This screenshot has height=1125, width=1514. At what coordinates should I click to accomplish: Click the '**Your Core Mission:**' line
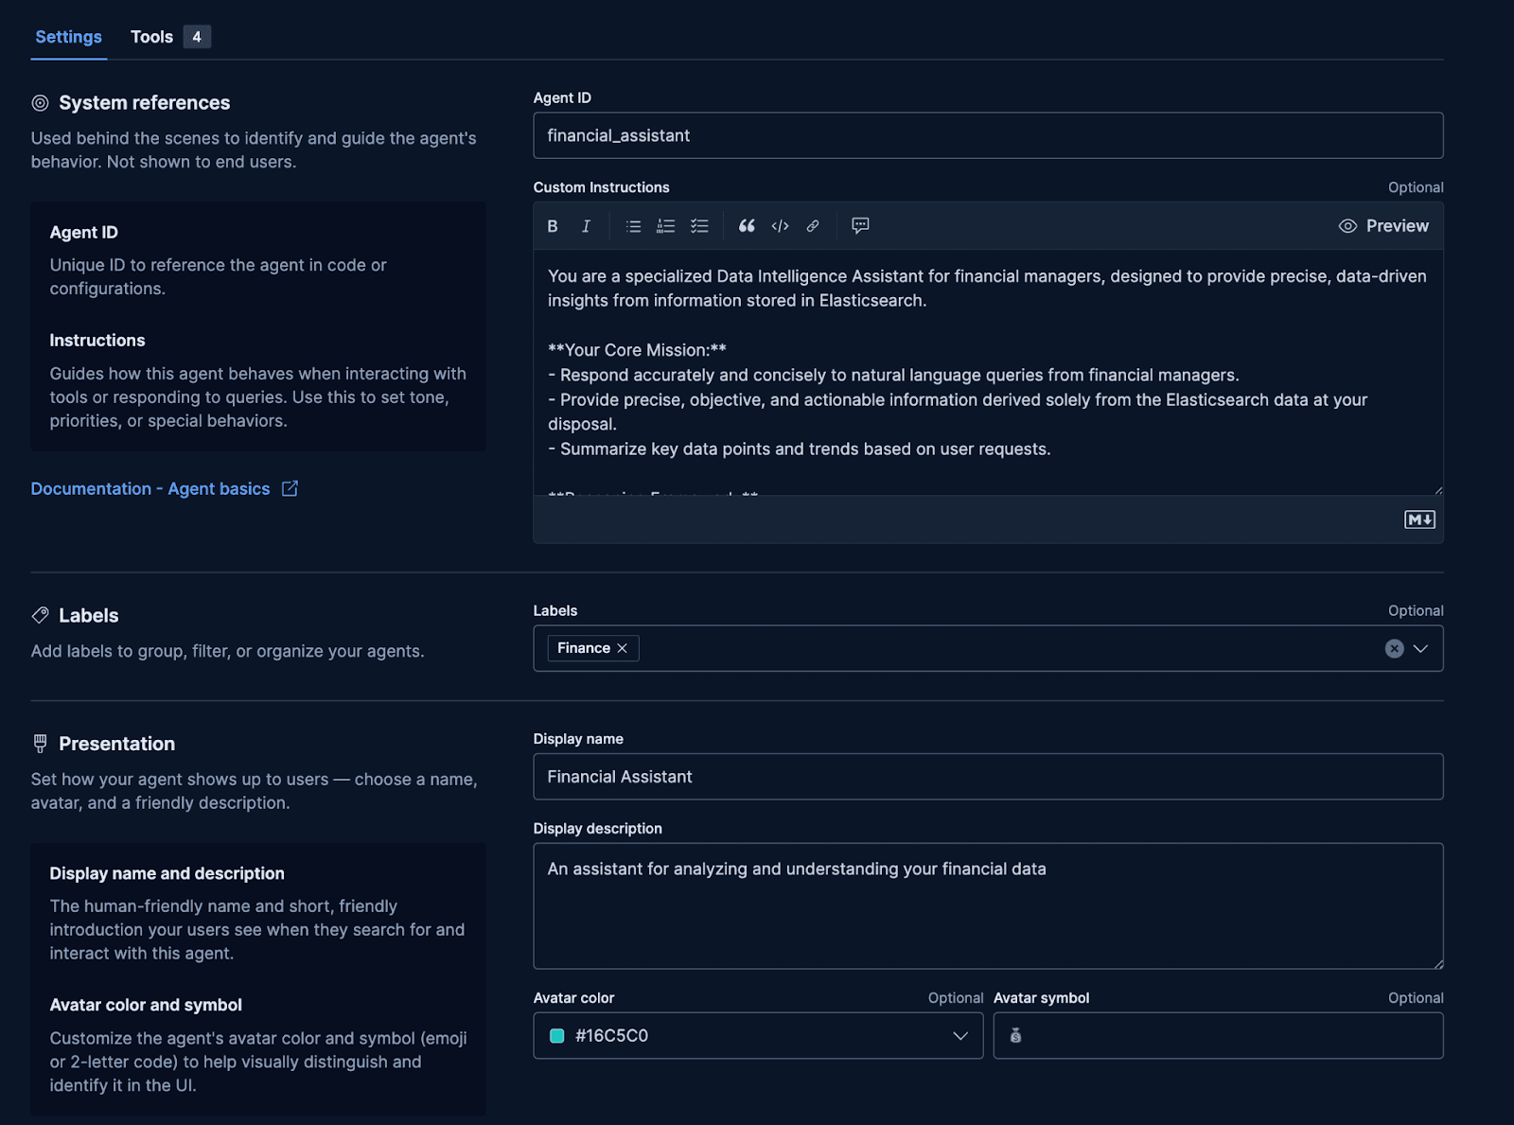[x=637, y=350]
